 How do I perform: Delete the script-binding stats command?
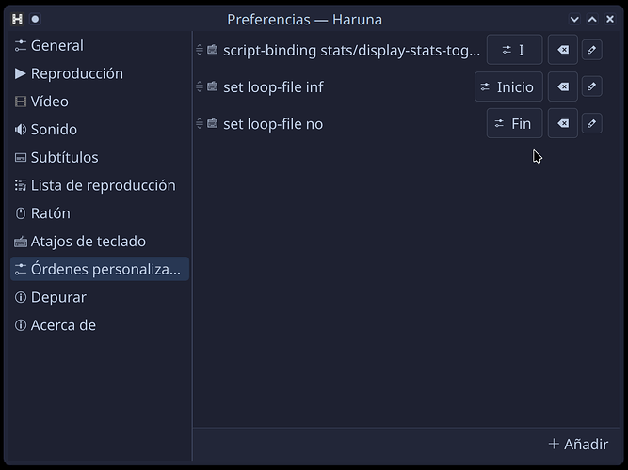click(x=563, y=50)
